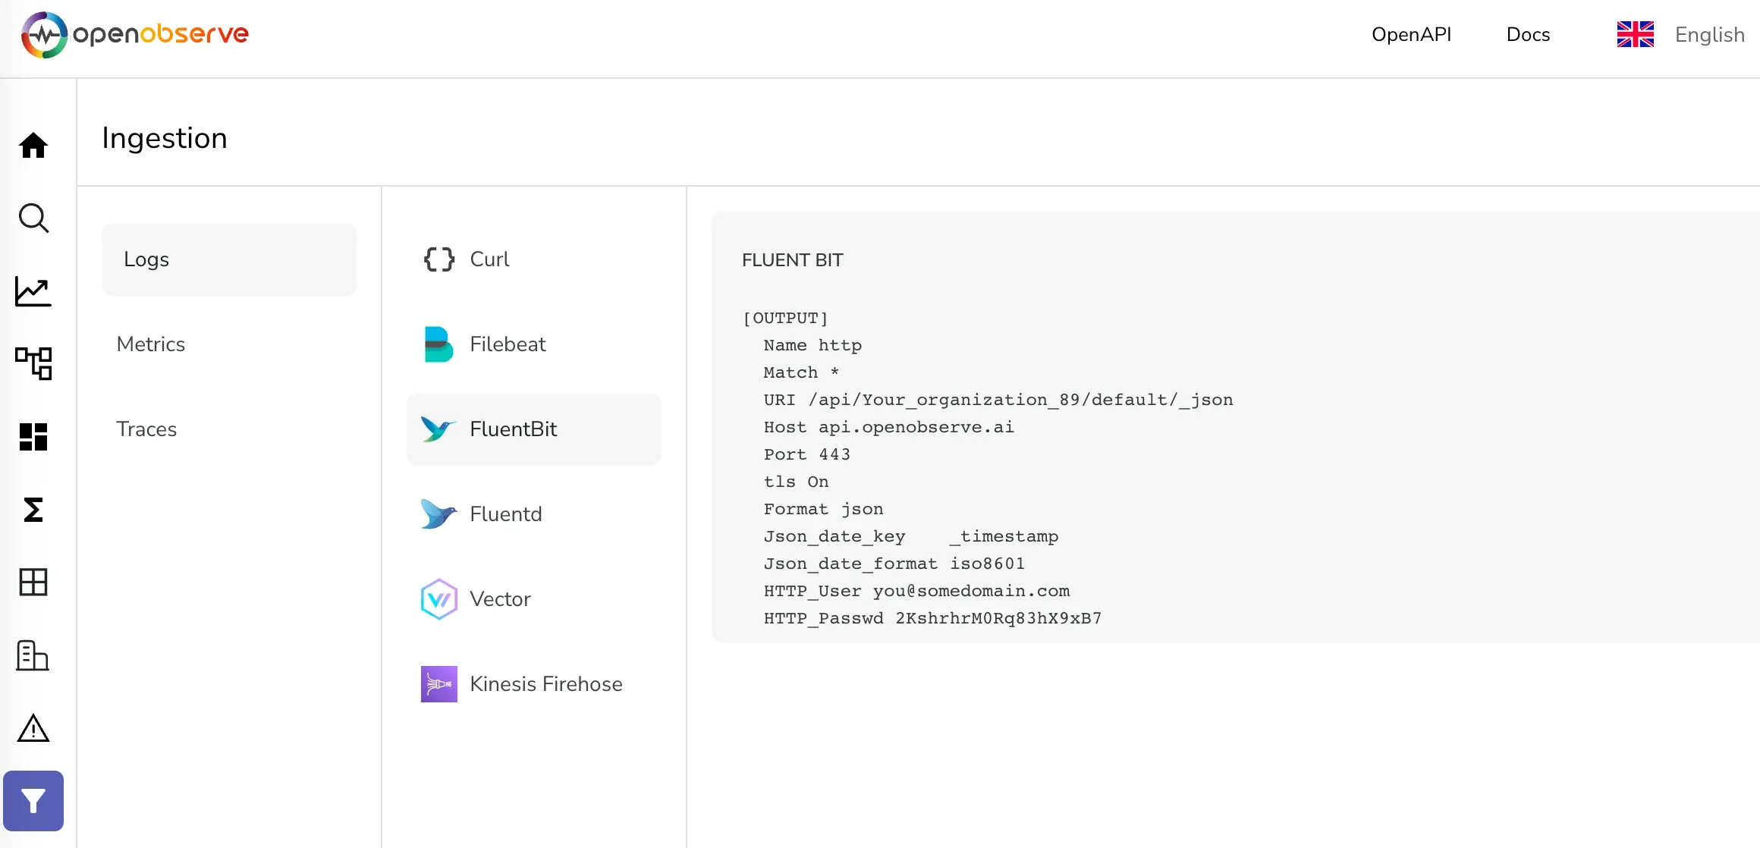
Task: Click the OpenAPI link
Action: [x=1412, y=34]
